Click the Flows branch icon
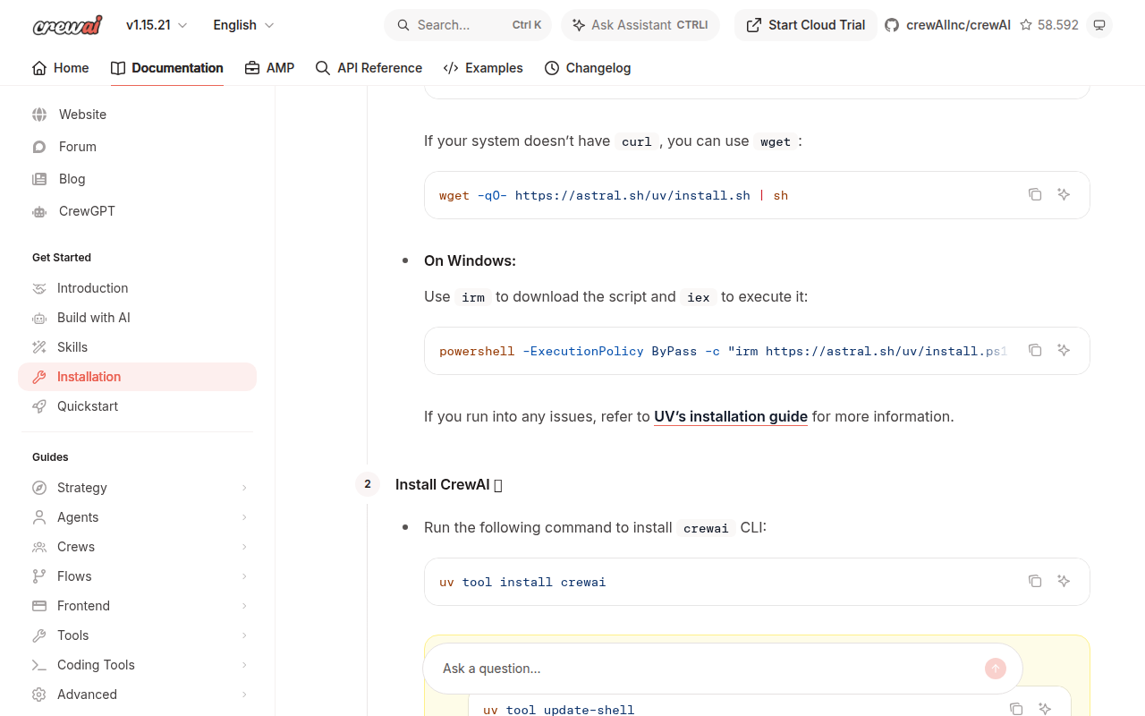 tap(39, 576)
